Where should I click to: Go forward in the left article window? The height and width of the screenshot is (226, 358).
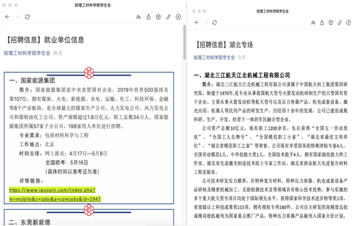click(x=17, y=17)
